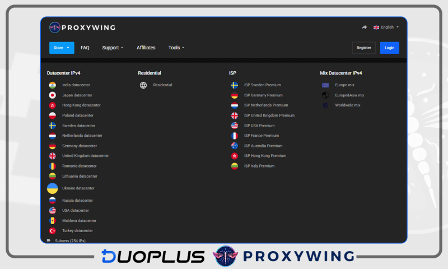Viewport: 448px width, 269px height.
Task: Click the Europe mix EU flag icon
Action: (x=325, y=85)
